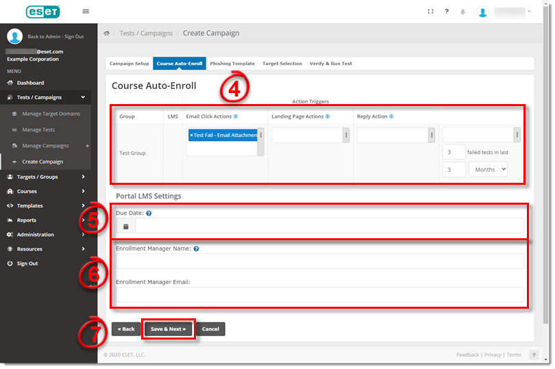
Task: Click the calendar icon beside Due Date field
Action: point(125,226)
